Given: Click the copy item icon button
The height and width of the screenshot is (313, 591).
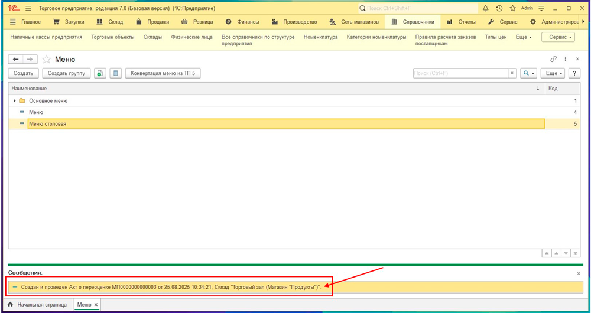Looking at the screenshot, I should 100,73.
